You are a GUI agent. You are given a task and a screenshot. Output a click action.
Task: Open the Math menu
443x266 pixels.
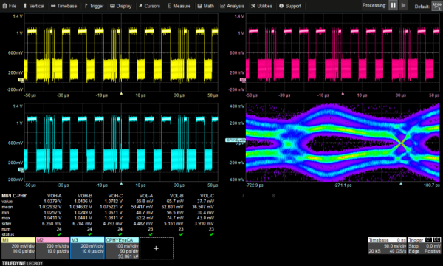click(206, 6)
